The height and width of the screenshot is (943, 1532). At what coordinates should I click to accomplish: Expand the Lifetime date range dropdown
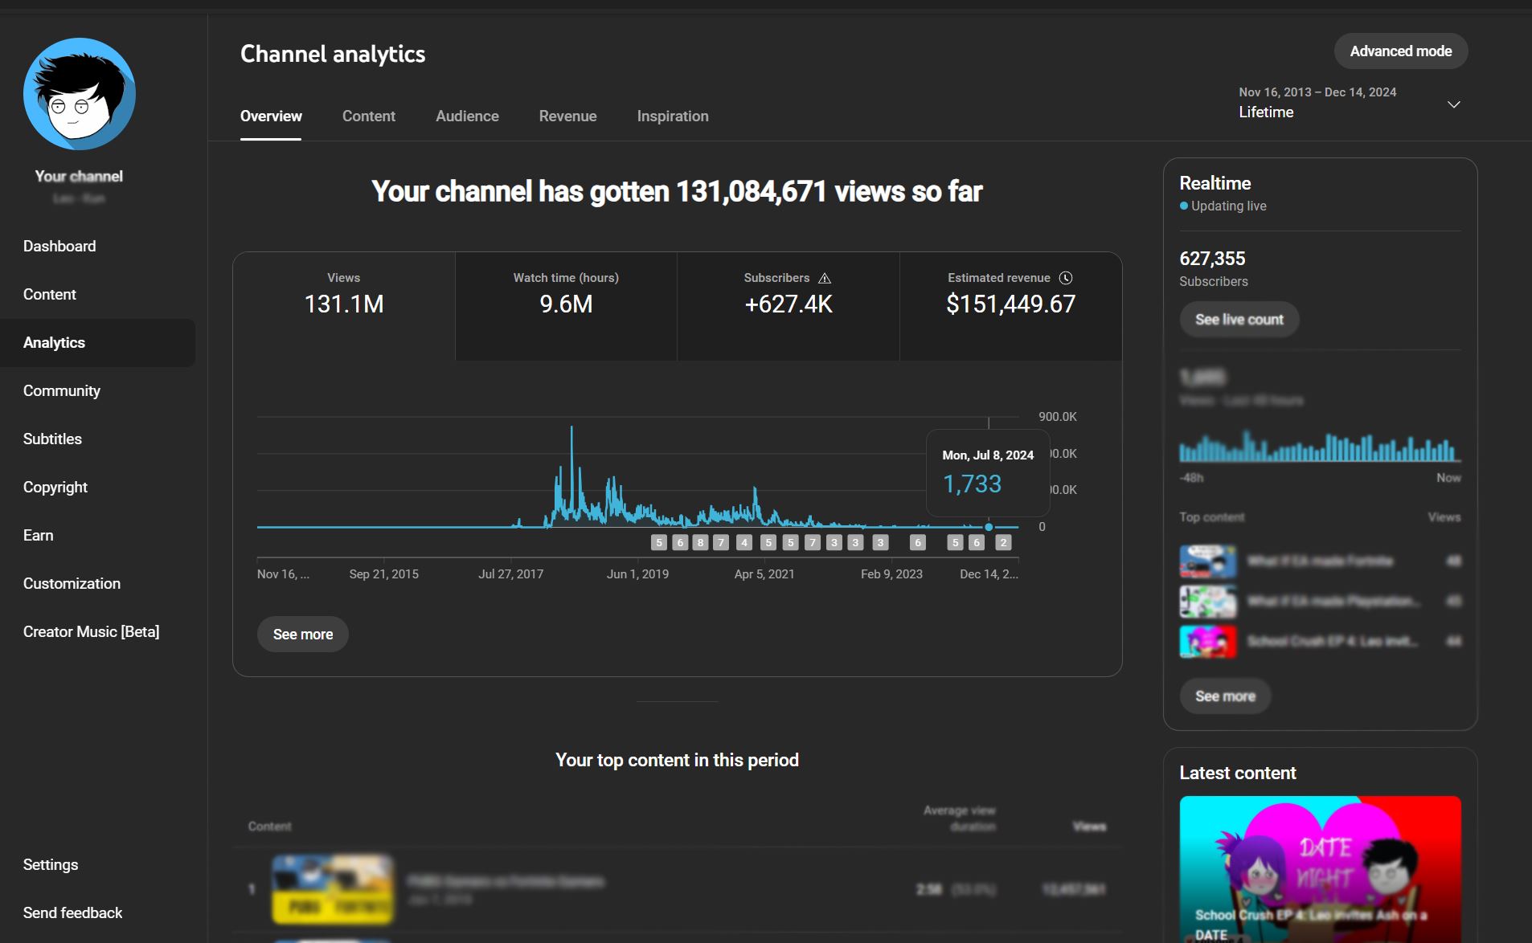[x=1453, y=104]
